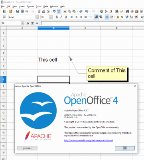Viewport: 144px width, 160px height.
Task: Select row 3 header
Action: [3, 46]
